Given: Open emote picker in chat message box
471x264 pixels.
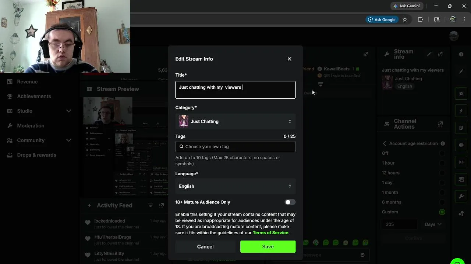Looking at the screenshot, I should click(x=362, y=255).
